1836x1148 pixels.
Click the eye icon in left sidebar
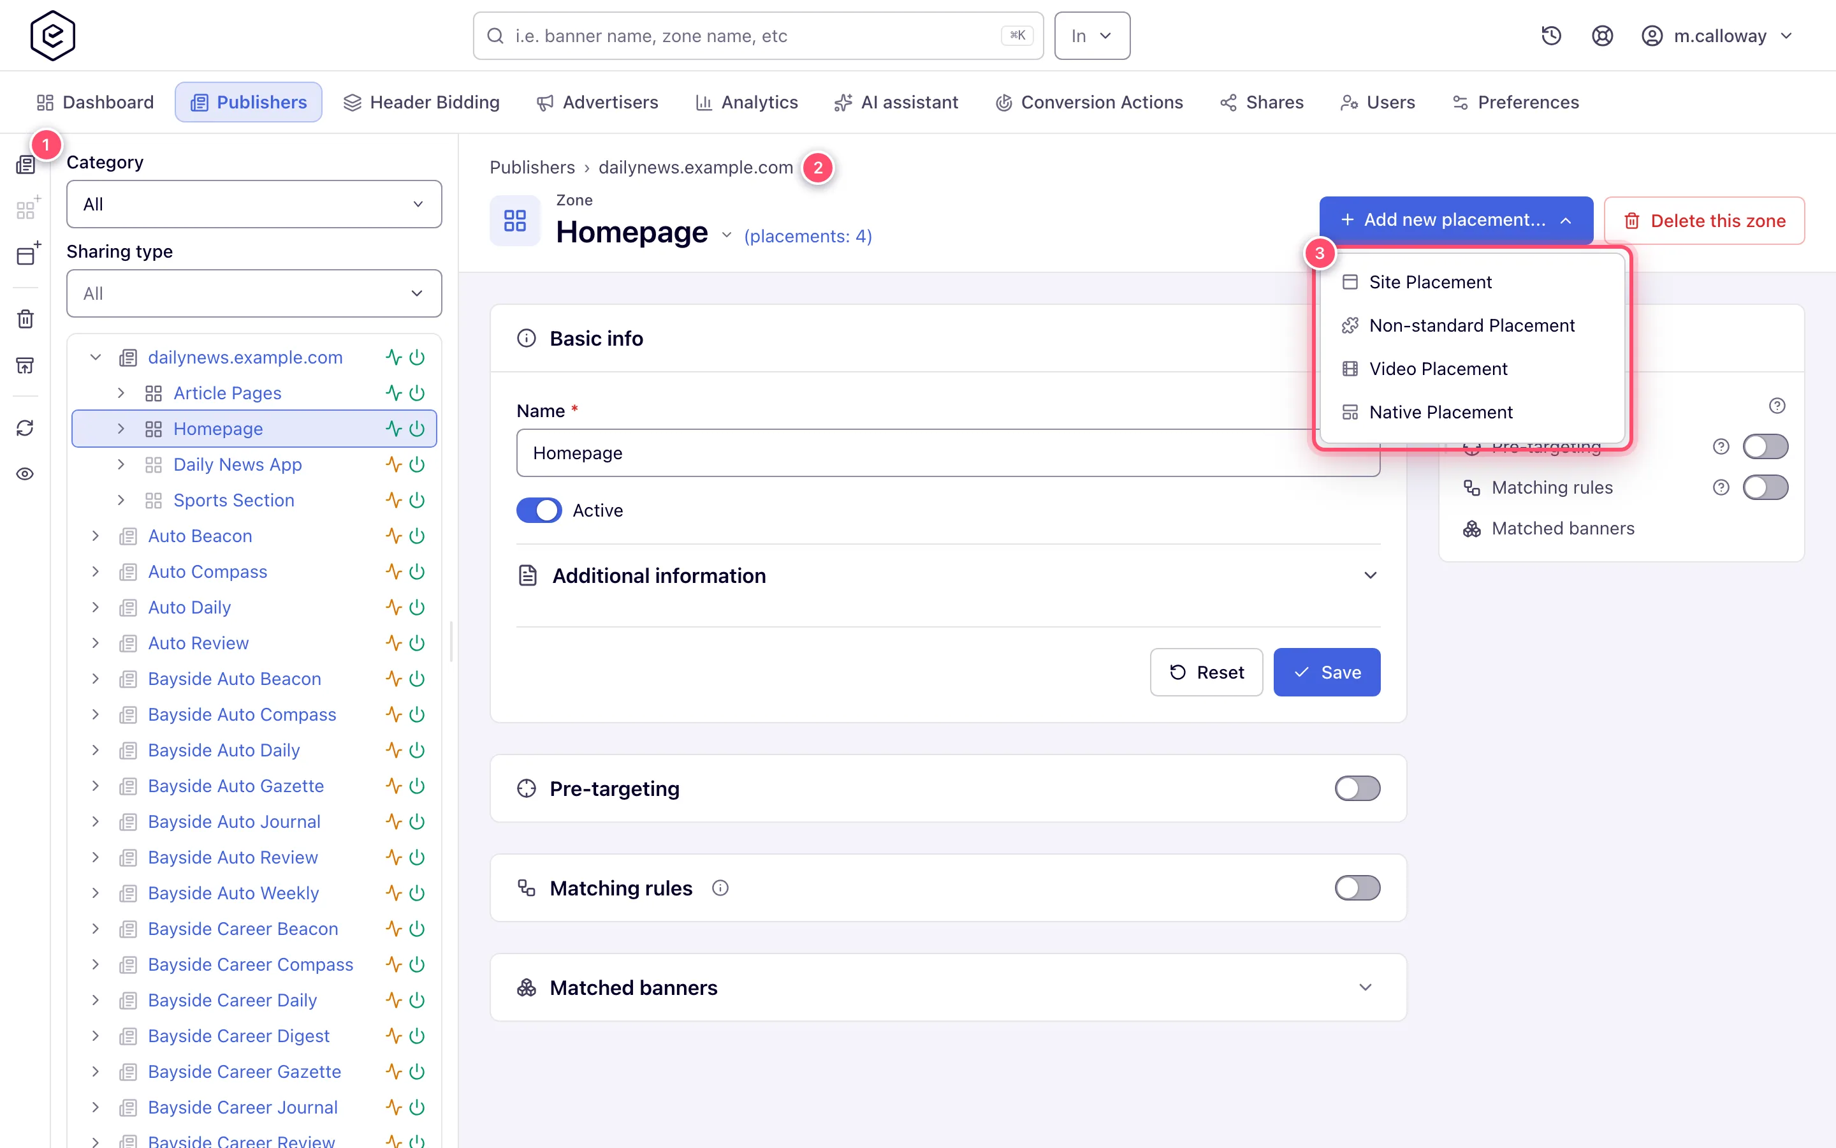[25, 474]
